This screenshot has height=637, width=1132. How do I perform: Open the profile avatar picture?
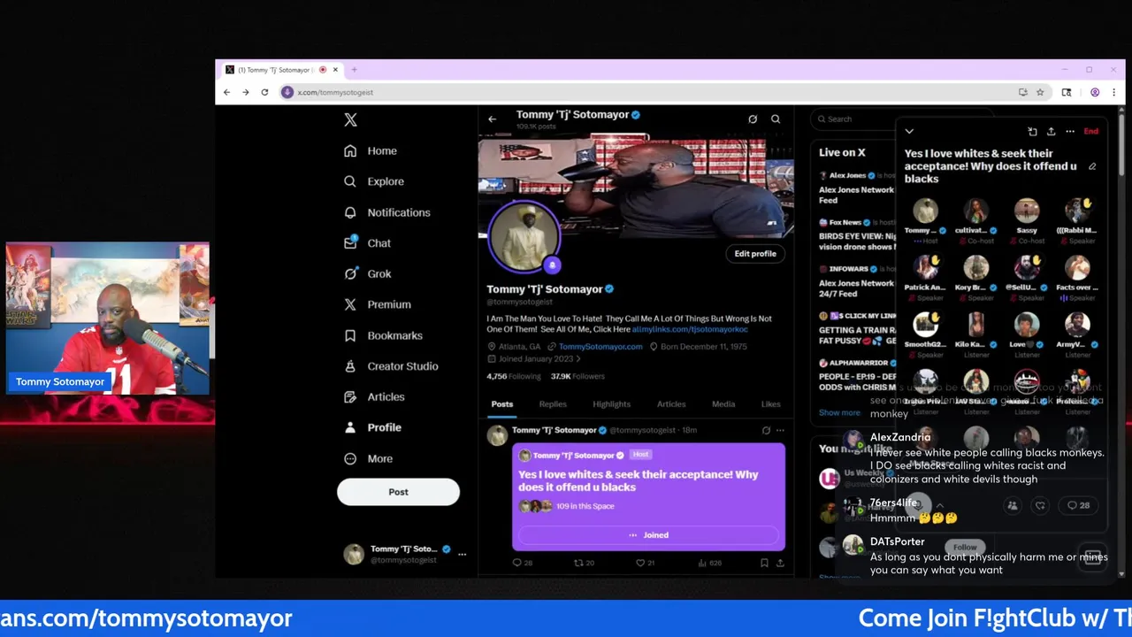coord(524,236)
